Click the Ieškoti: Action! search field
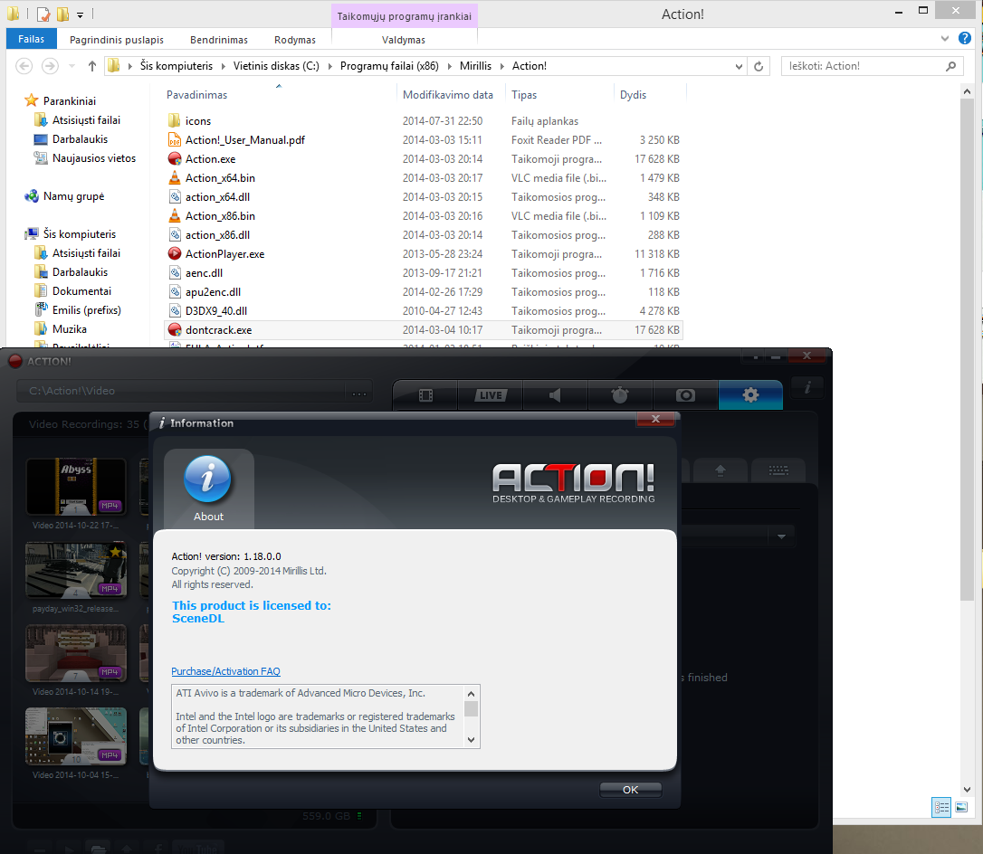The height and width of the screenshot is (854, 983). point(872,66)
